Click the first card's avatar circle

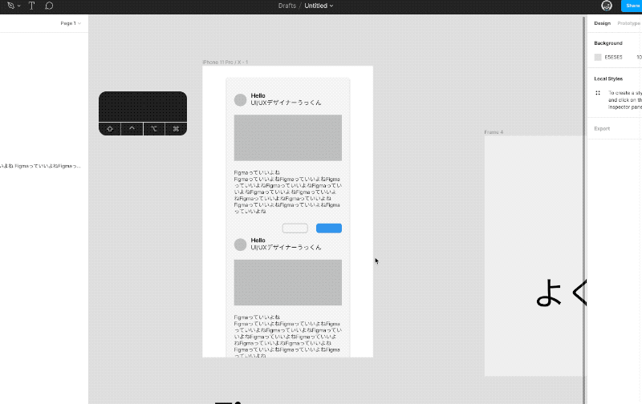(x=240, y=99)
